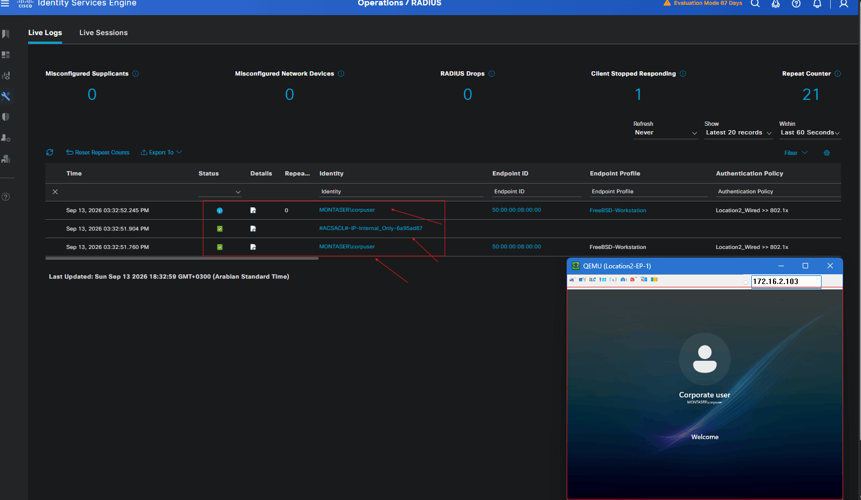Click the blue headset icon in QEMU toolbar
The image size is (861, 500).
coord(623,280)
